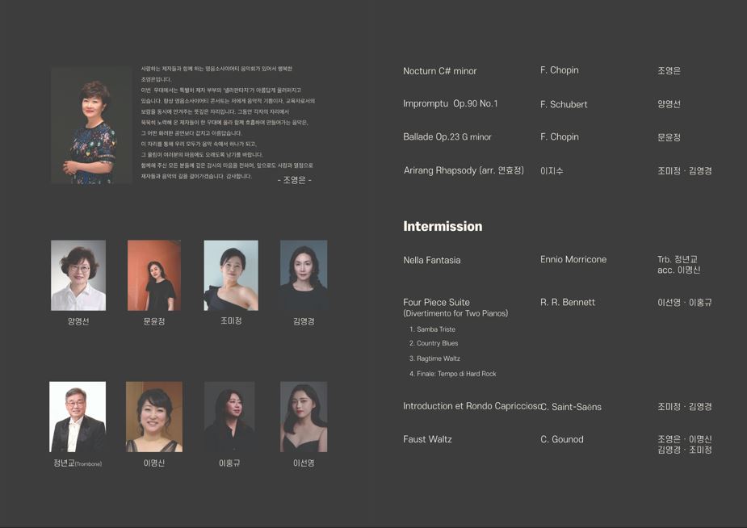Select the Nella Fantasia piece title
The width and height of the screenshot is (747, 528).
tap(432, 261)
